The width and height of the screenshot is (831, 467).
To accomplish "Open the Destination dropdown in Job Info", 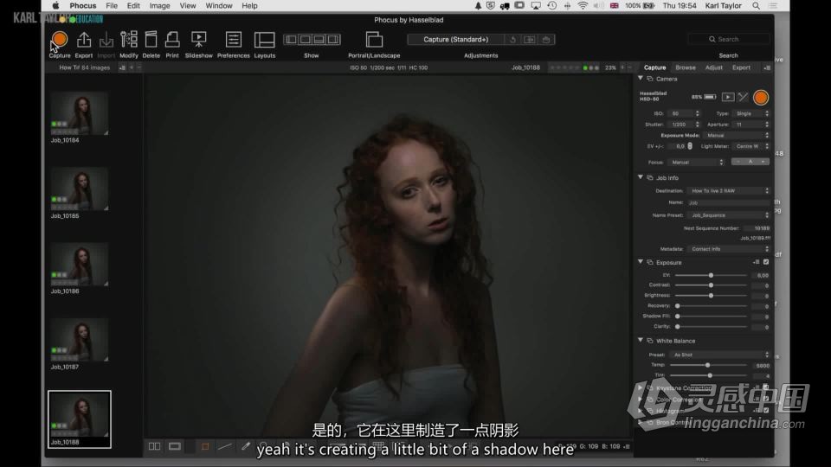I will 729,190.
